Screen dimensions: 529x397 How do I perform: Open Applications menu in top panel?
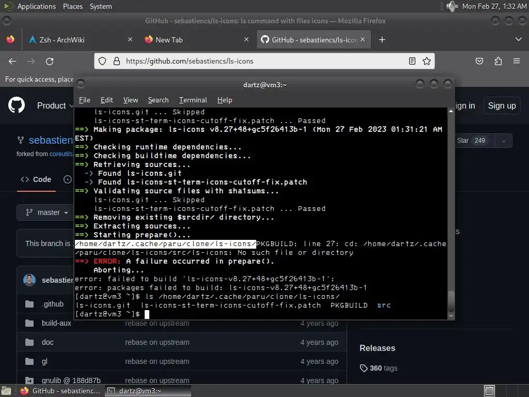[x=37, y=6]
